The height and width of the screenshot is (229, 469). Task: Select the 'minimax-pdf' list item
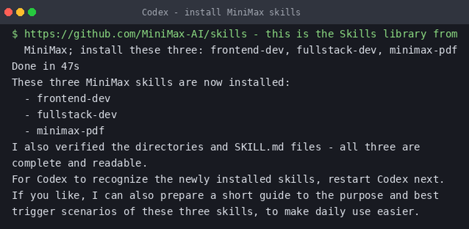pyautogui.click(x=71, y=131)
